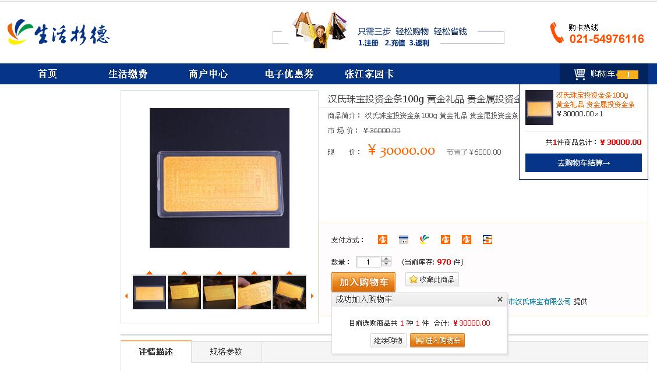Click the first orange 宝 payment icon
The height and width of the screenshot is (371, 657).
pyautogui.click(x=383, y=240)
